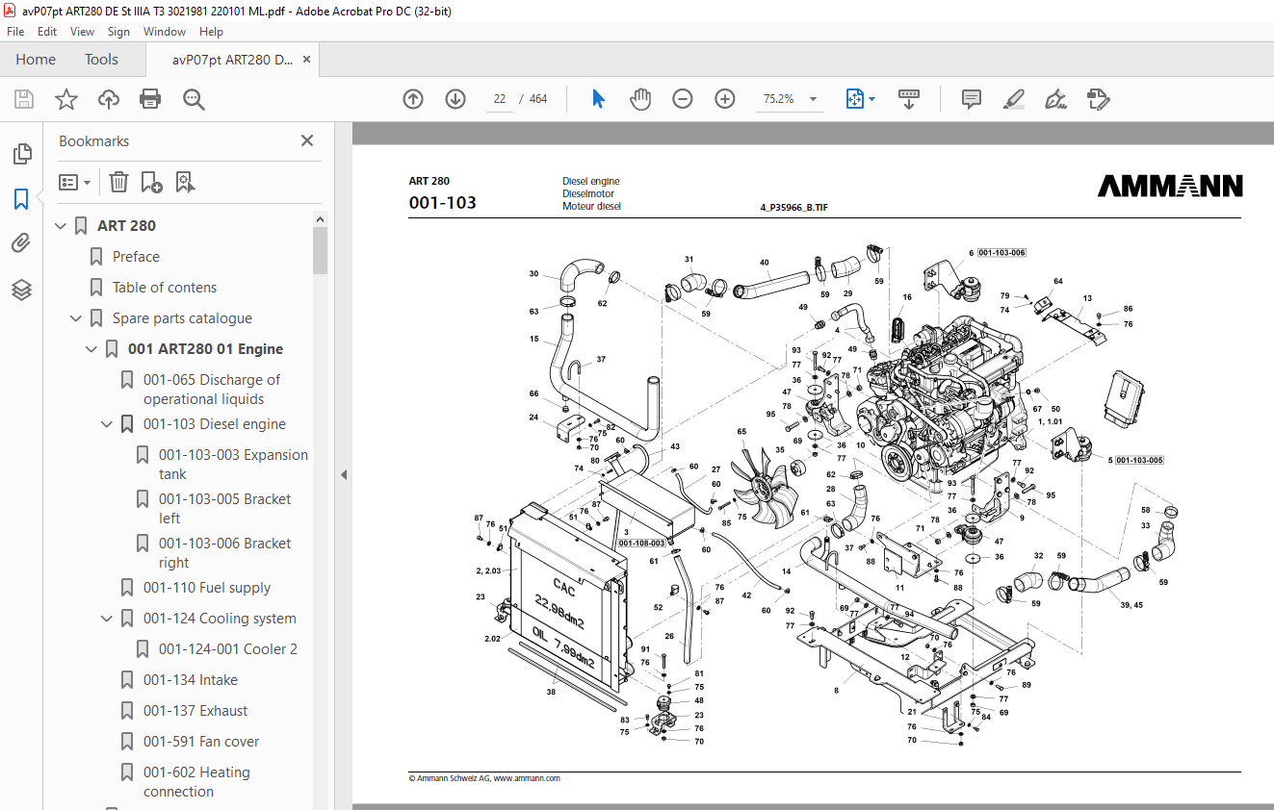Click the 001-108-003 reference box in diagram
Viewport: 1274px width, 810px height.
641,544
